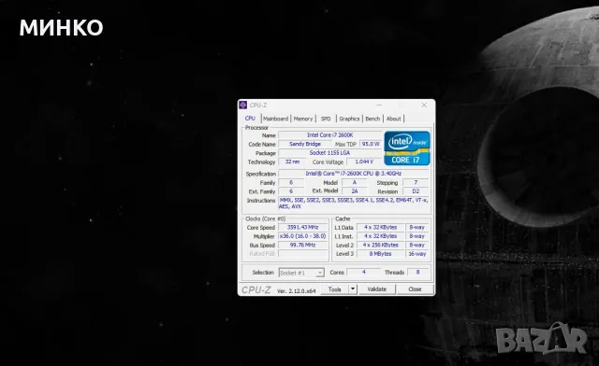Viewport: 599px width, 366px height.
Task: Open the Memory tab
Action: pyautogui.click(x=303, y=119)
